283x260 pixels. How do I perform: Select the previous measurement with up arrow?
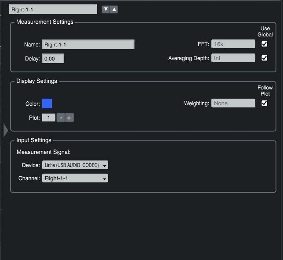coord(114,9)
